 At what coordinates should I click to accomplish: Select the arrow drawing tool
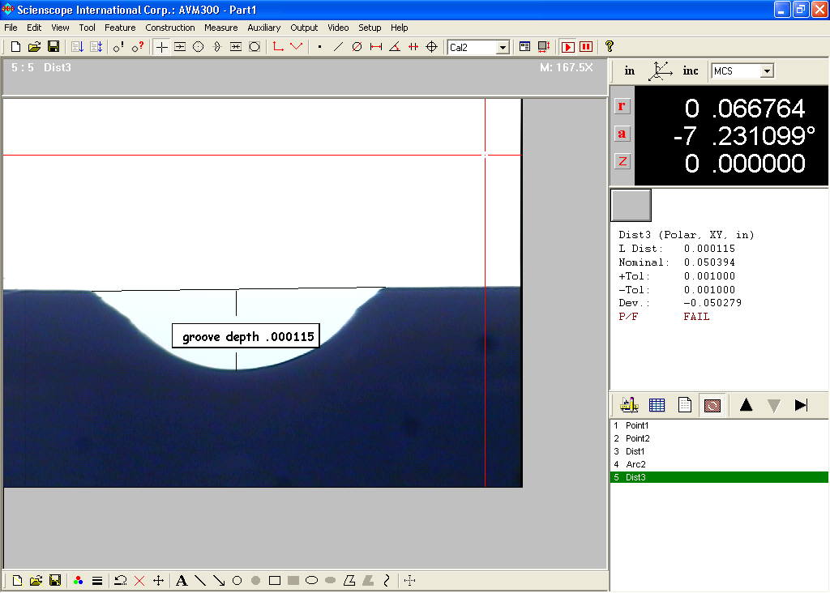(x=219, y=581)
